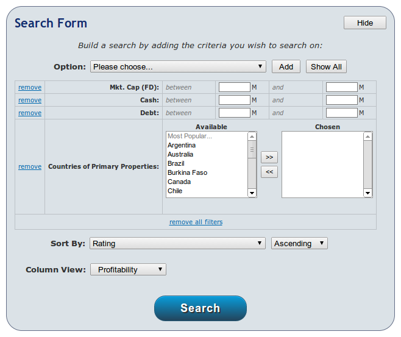Click the >> move-to-chosen arrow button
Image resolution: width=401 pixels, height=337 pixels.
coord(269,157)
